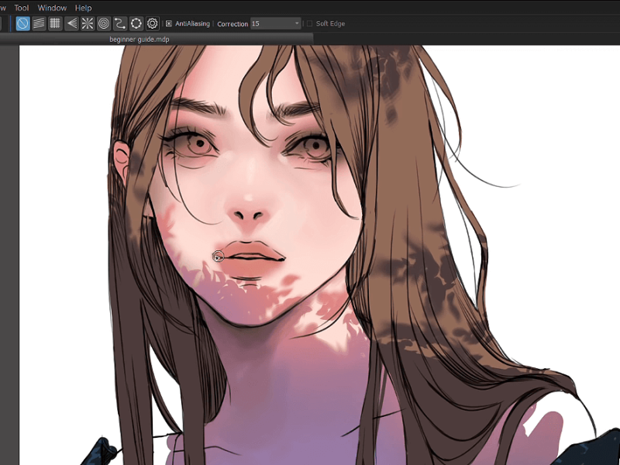Expand the Correction value dropdown
620x465 pixels.
pyautogui.click(x=296, y=24)
